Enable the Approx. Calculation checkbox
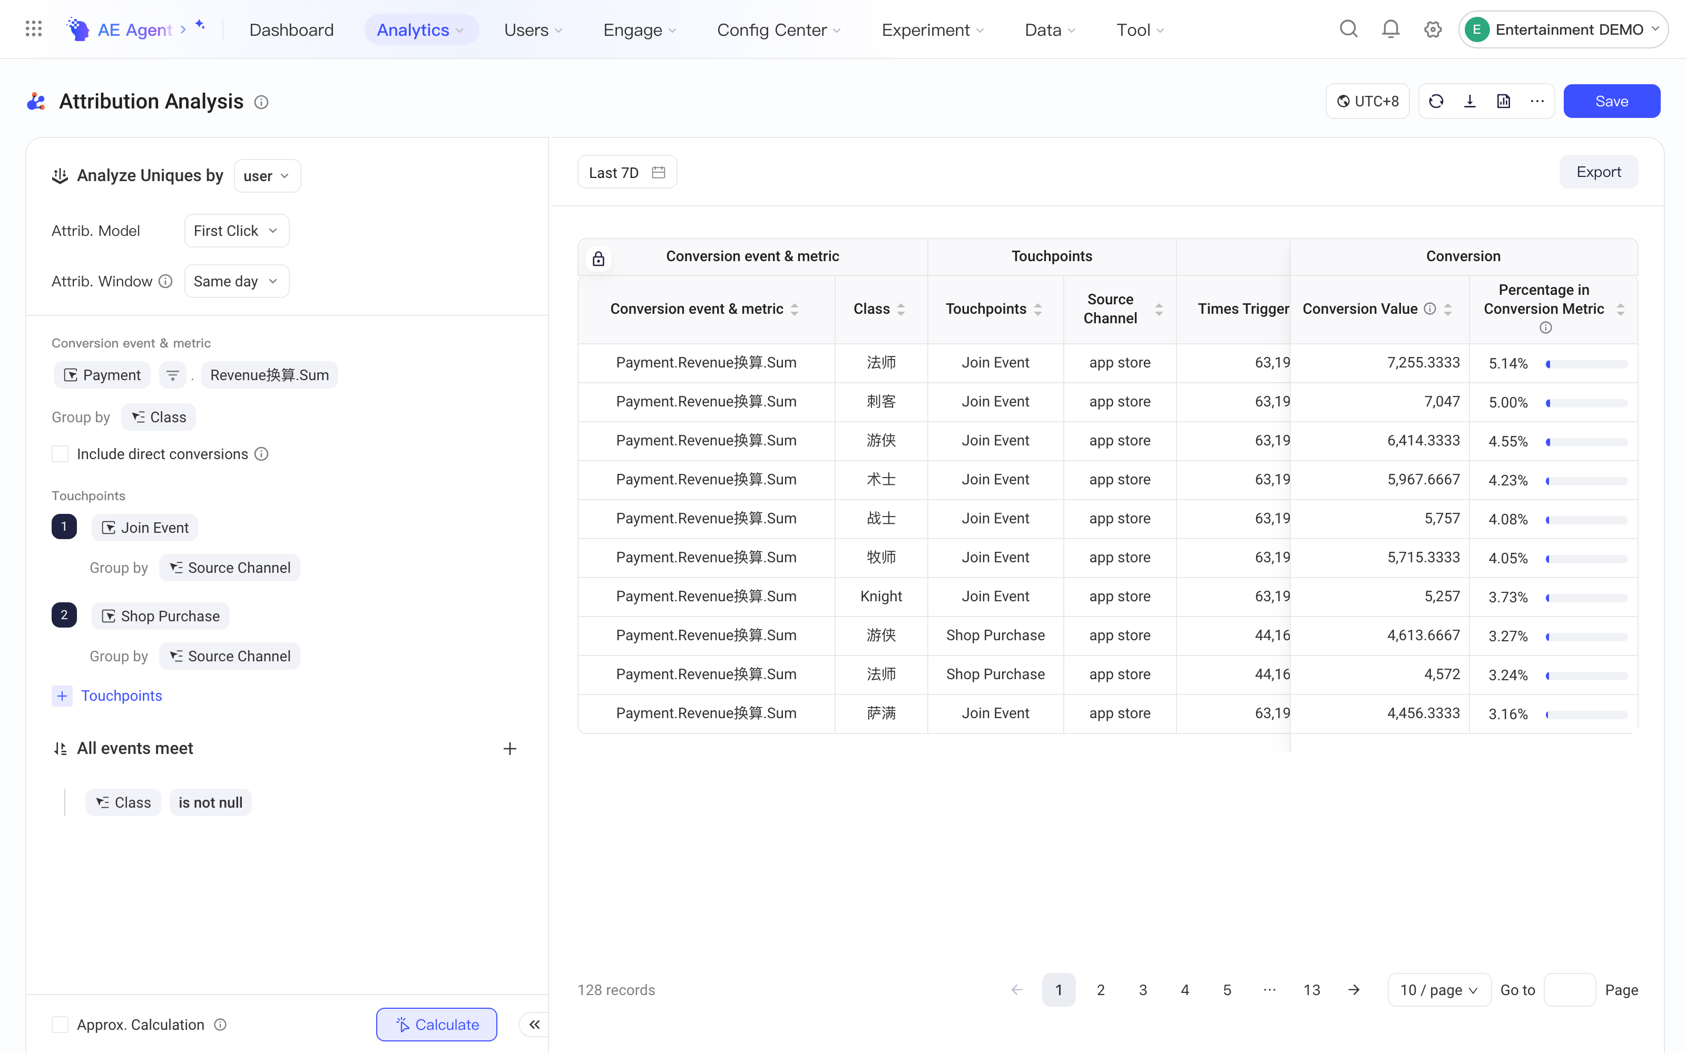 pyautogui.click(x=60, y=1025)
